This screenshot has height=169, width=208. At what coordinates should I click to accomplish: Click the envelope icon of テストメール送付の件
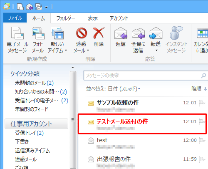pyautogui.click(x=91, y=122)
